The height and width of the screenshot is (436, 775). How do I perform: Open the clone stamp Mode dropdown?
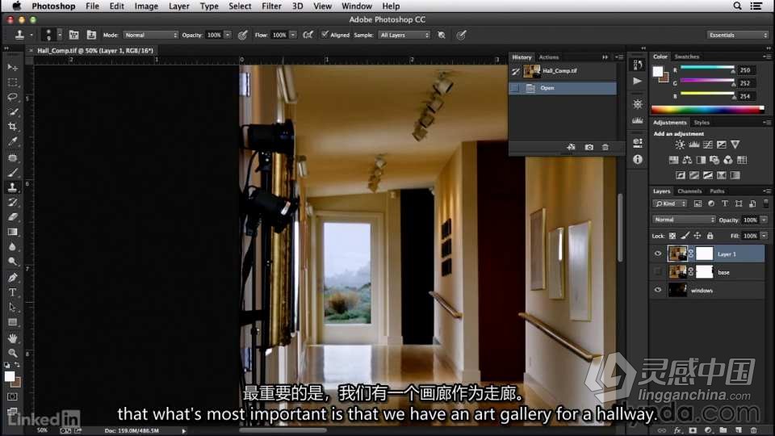(x=150, y=35)
